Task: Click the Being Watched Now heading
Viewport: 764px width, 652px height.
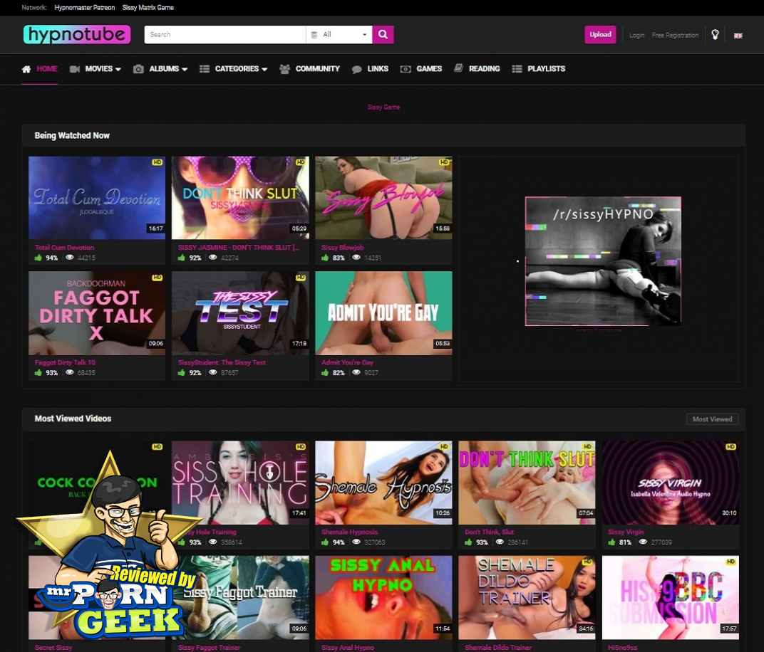Action: (72, 136)
